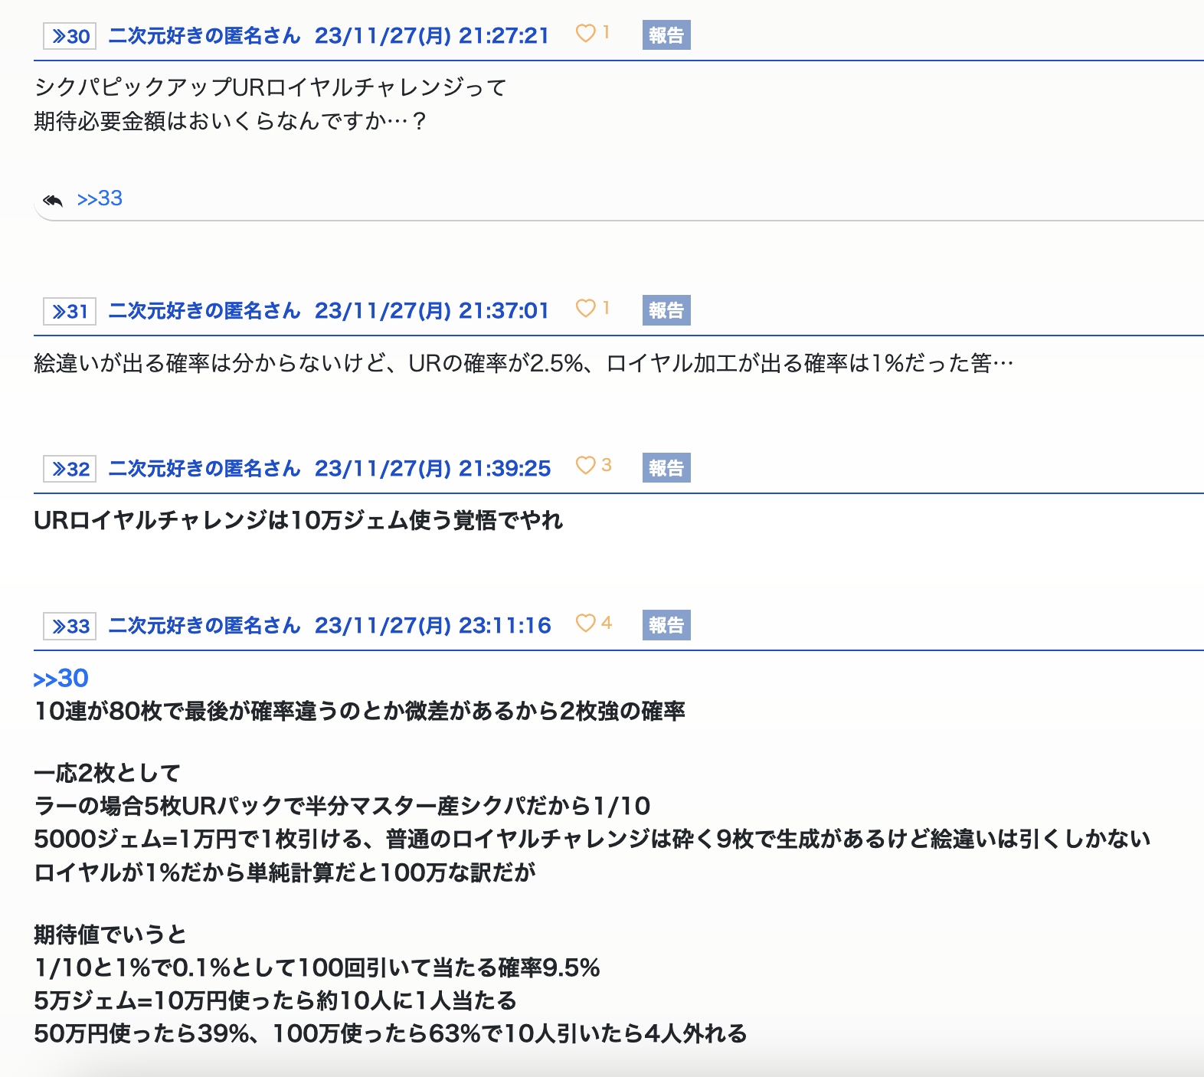Open post number »32 anchor
The image size is (1204, 1077).
(x=70, y=469)
